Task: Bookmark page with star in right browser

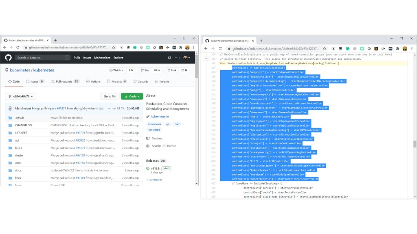Action: pyautogui.click(x=325, y=49)
